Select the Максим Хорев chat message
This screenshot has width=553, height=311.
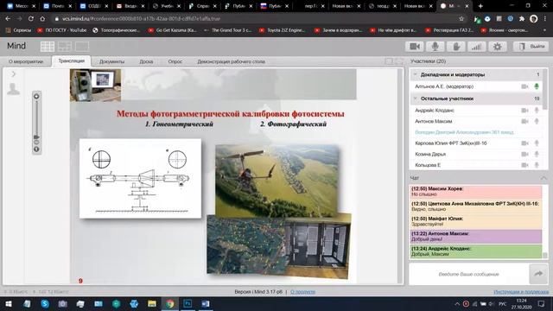(x=476, y=192)
